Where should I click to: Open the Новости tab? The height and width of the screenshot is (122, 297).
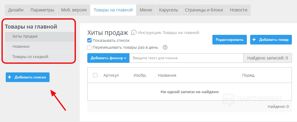[238, 10]
